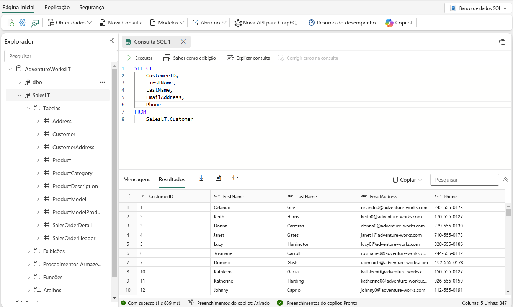The height and width of the screenshot is (307, 513).
Task: Click the results Pesquisar search box
Action: point(464,180)
